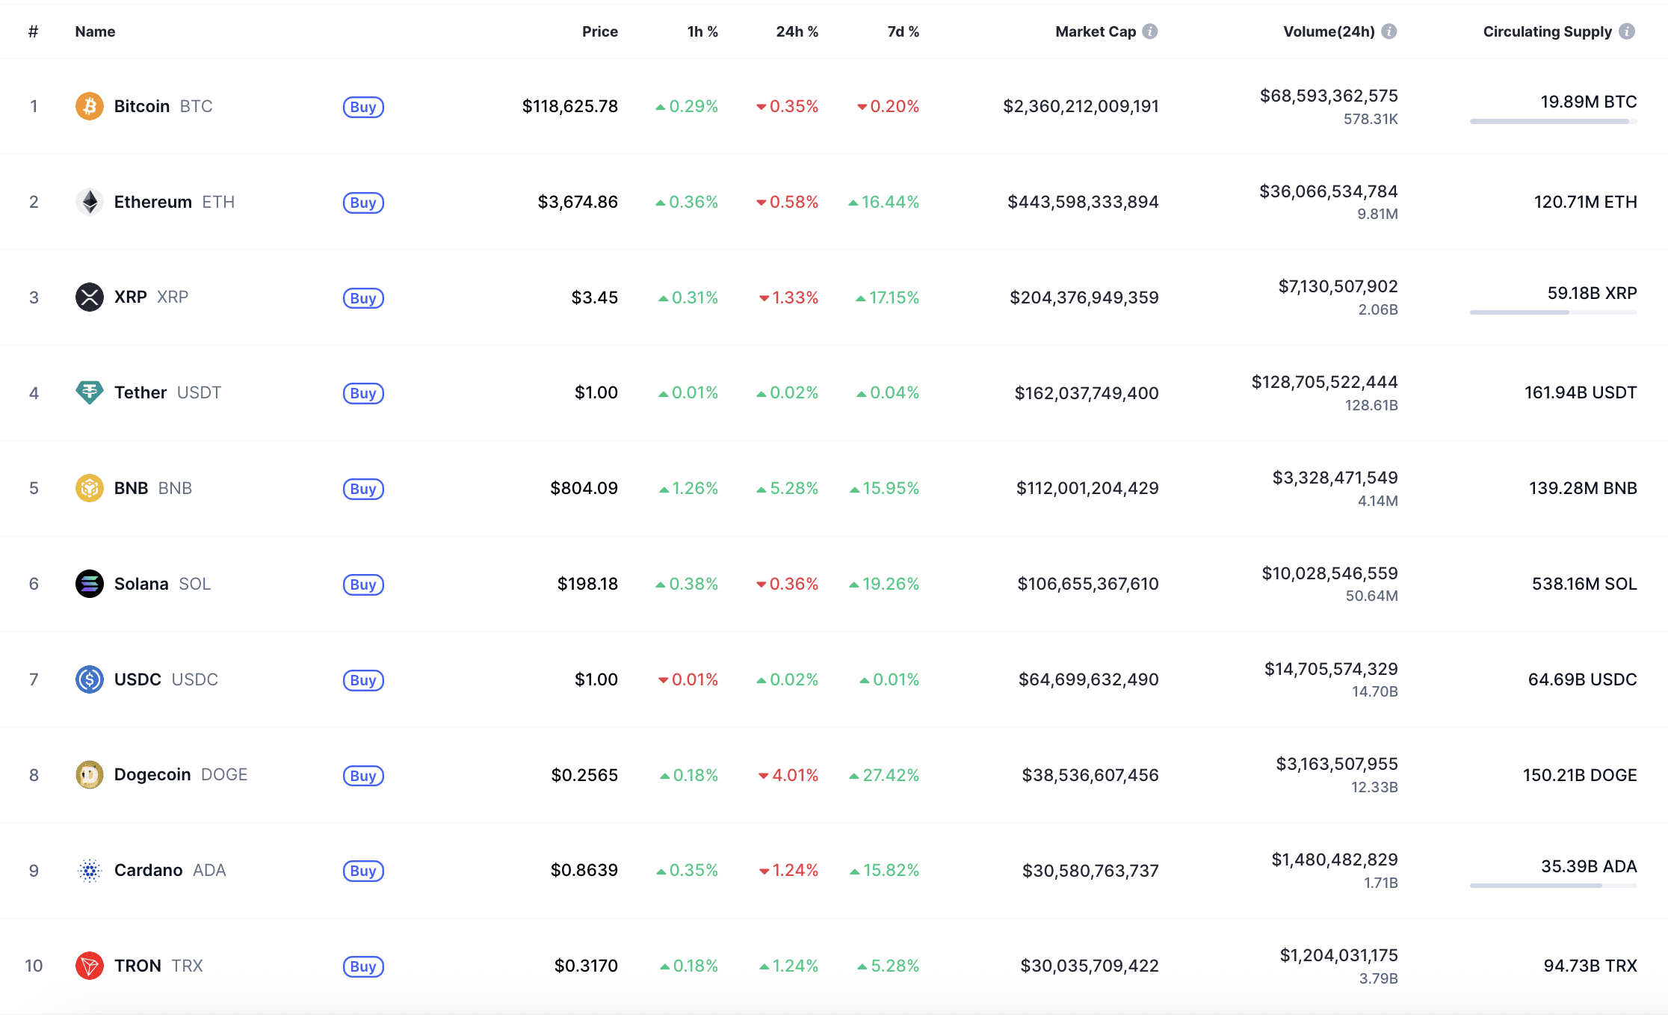Click the BNB coin logo
This screenshot has width=1668, height=1015.
[89, 488]
